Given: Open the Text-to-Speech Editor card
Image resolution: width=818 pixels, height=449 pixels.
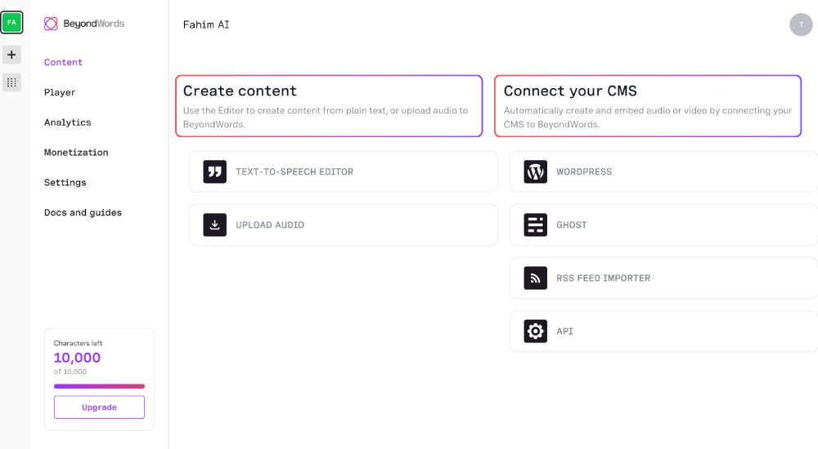Looking at the screenshot, I should [344, 171].
